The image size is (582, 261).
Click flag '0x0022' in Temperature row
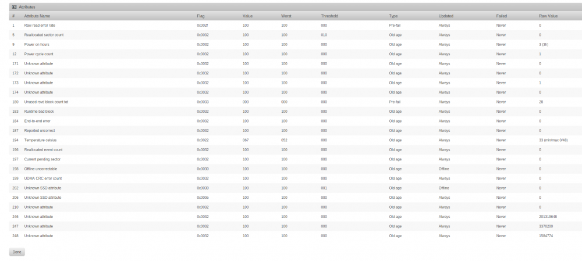click(203, 140)
